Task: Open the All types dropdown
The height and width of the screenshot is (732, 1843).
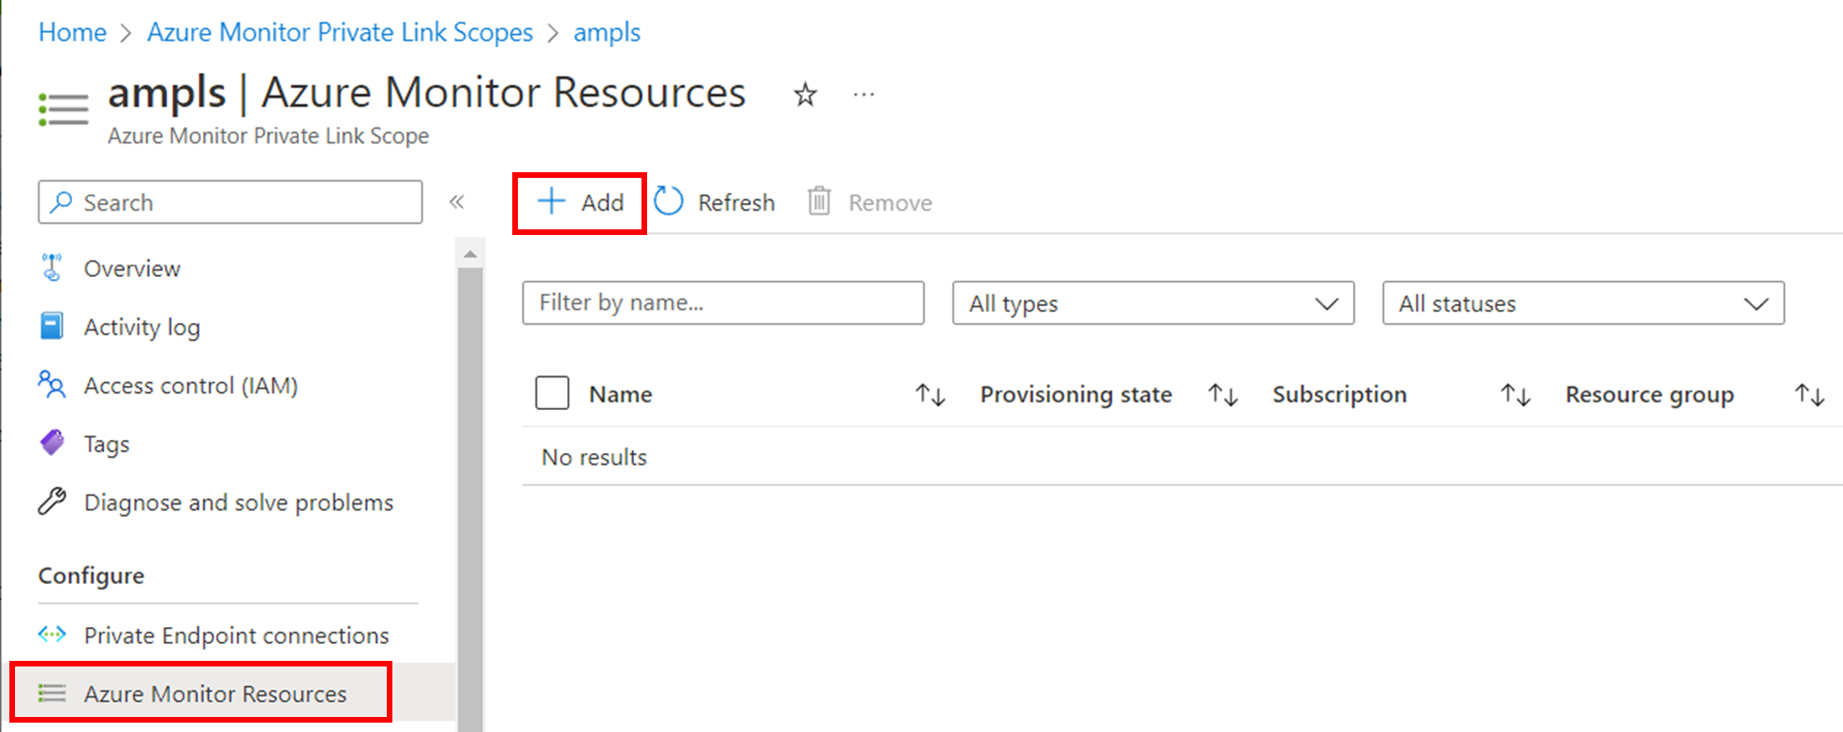Action: pos(1153,303)
